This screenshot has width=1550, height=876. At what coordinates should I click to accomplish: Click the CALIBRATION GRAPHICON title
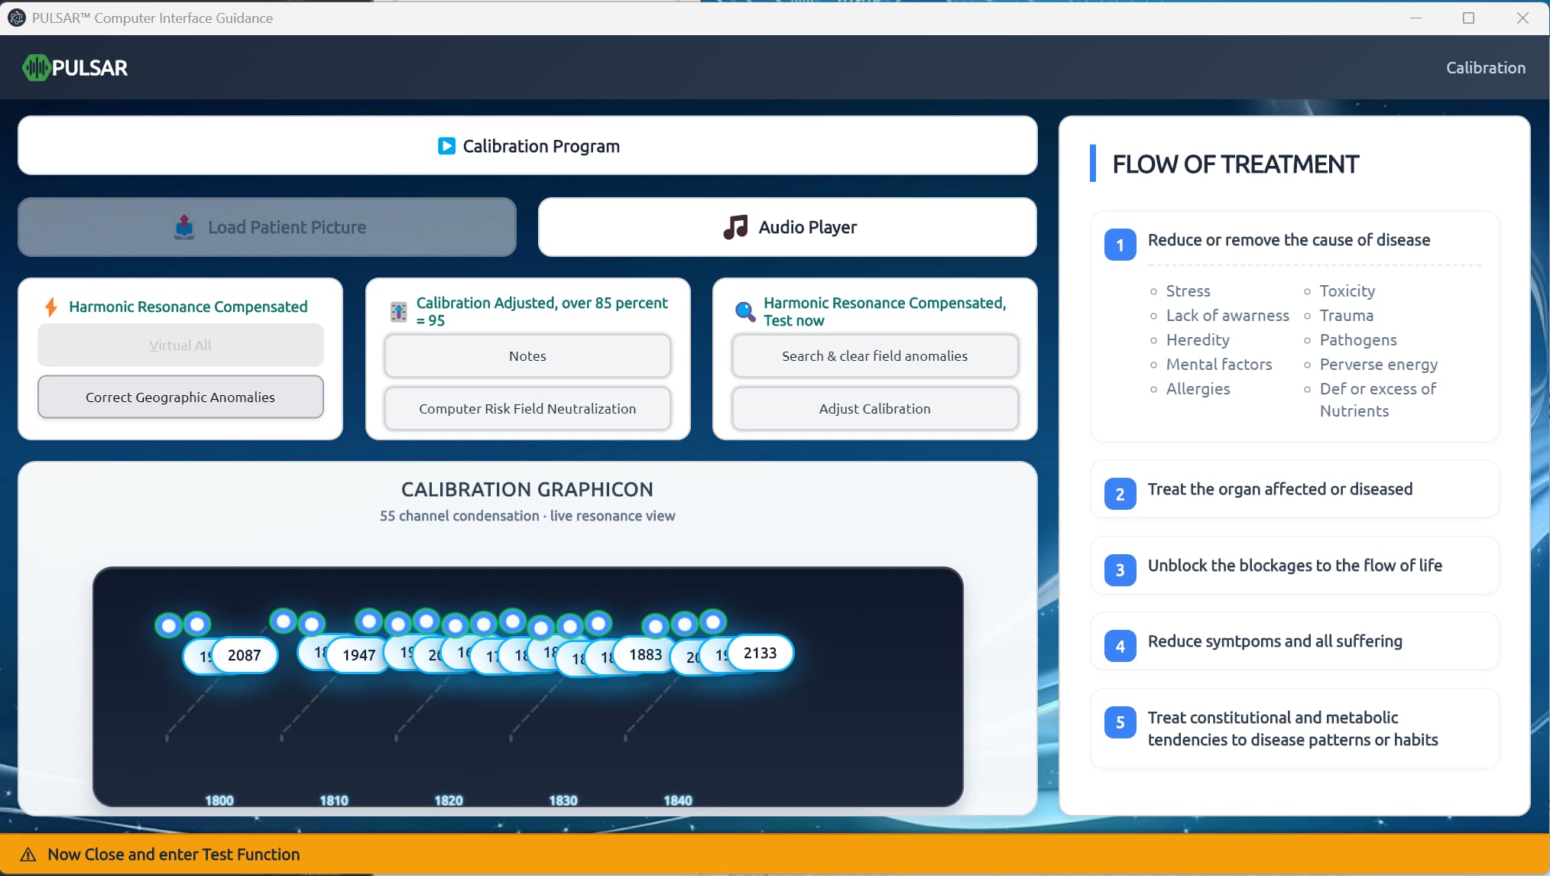point(527,489)
